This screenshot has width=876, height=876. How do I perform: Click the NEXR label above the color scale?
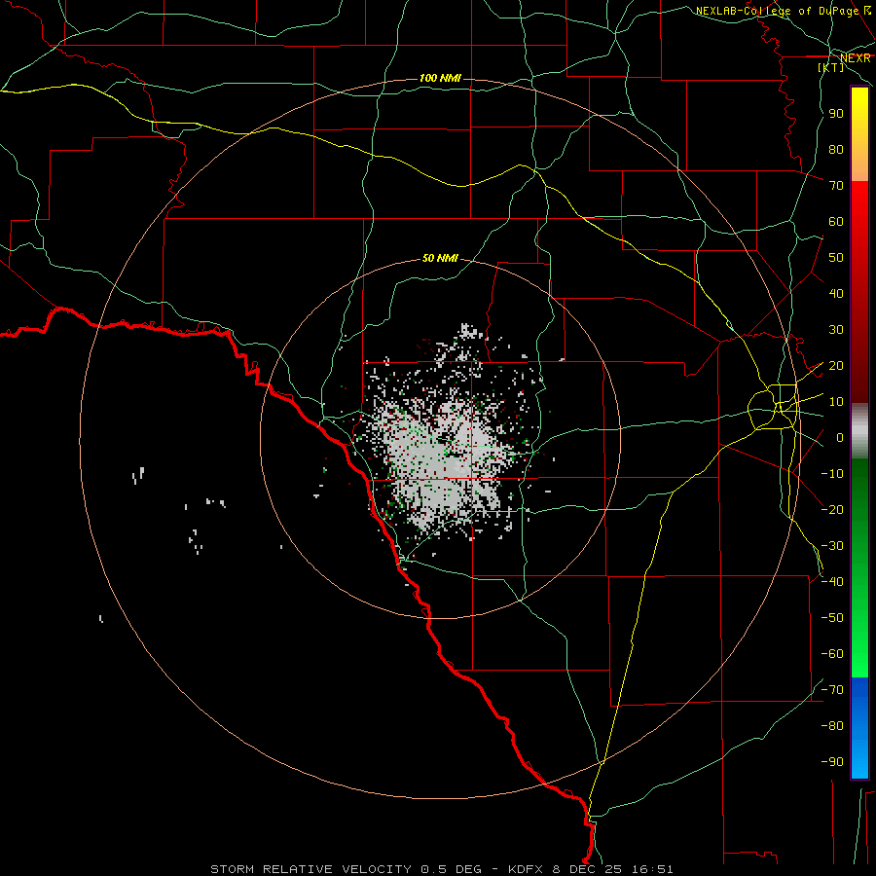[855, 58]
